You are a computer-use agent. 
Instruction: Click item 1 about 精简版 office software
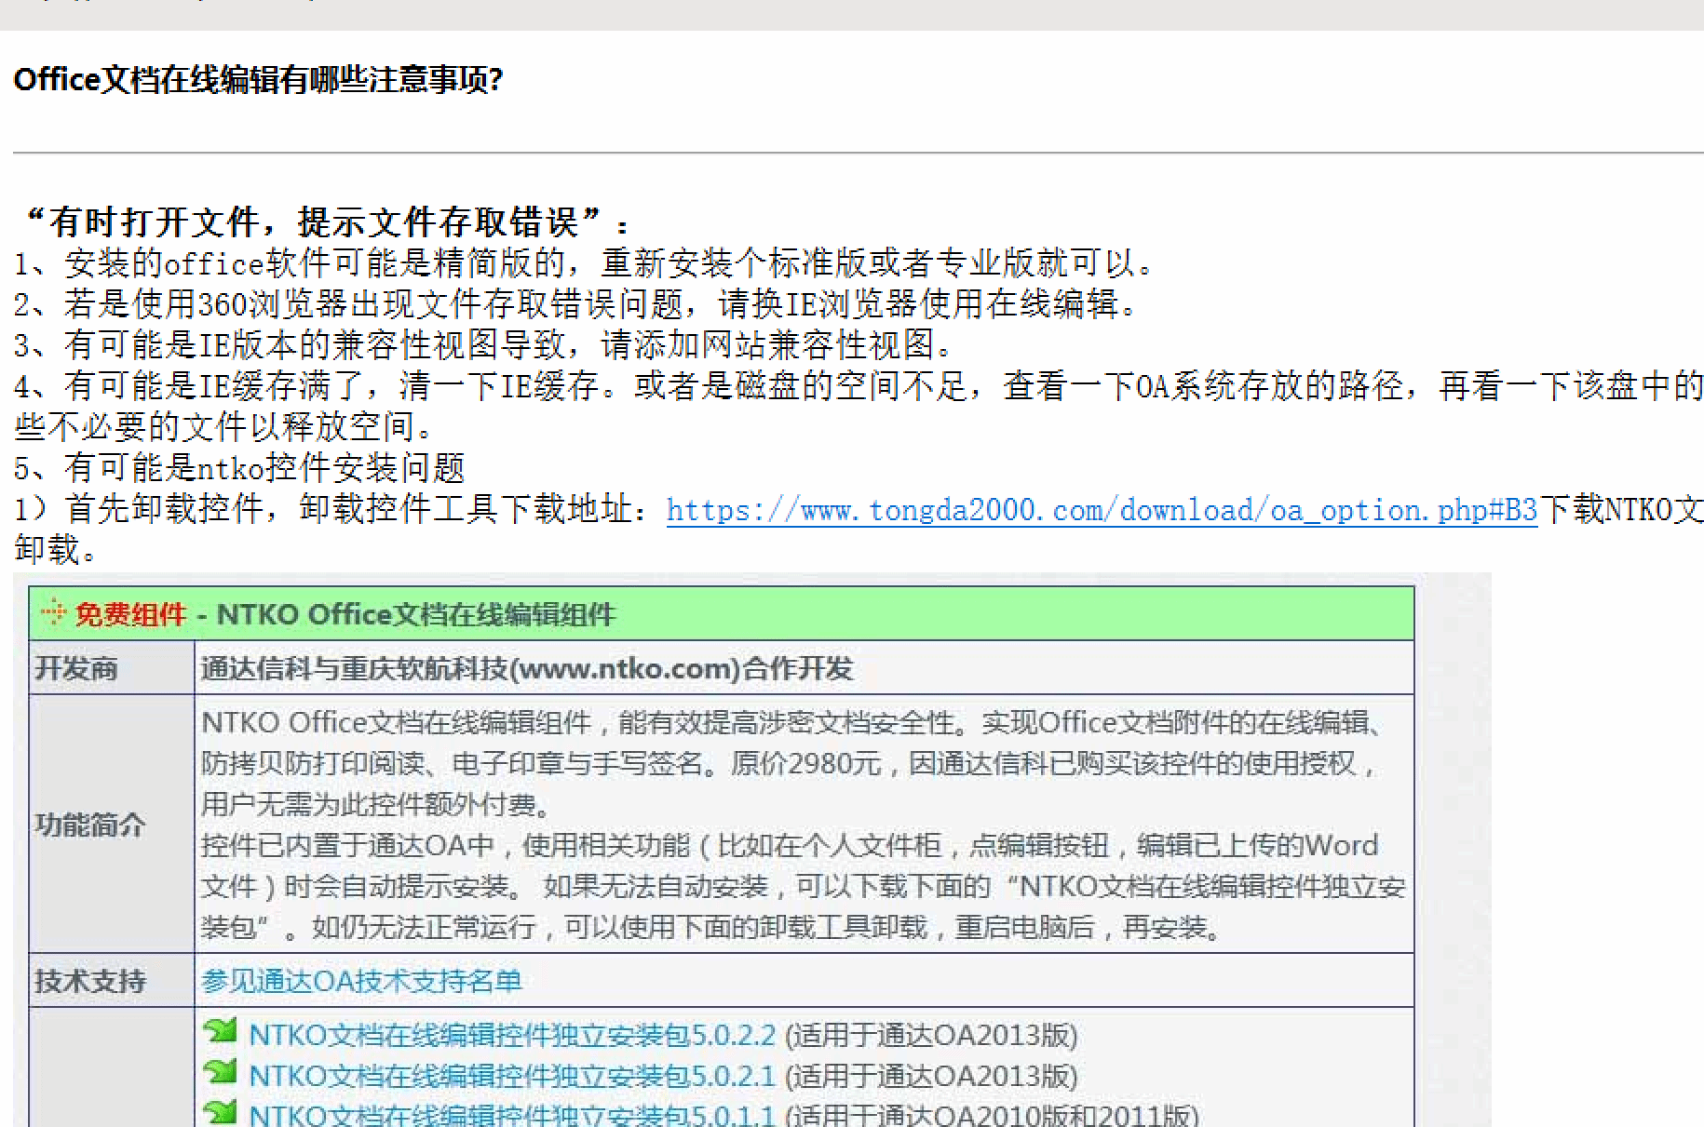click(586, 263)
